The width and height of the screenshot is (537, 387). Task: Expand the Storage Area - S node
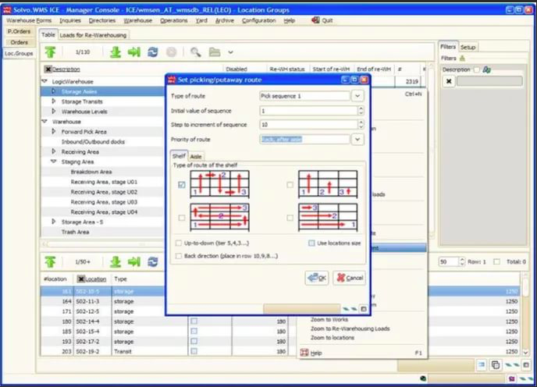[x=54, y=222]
